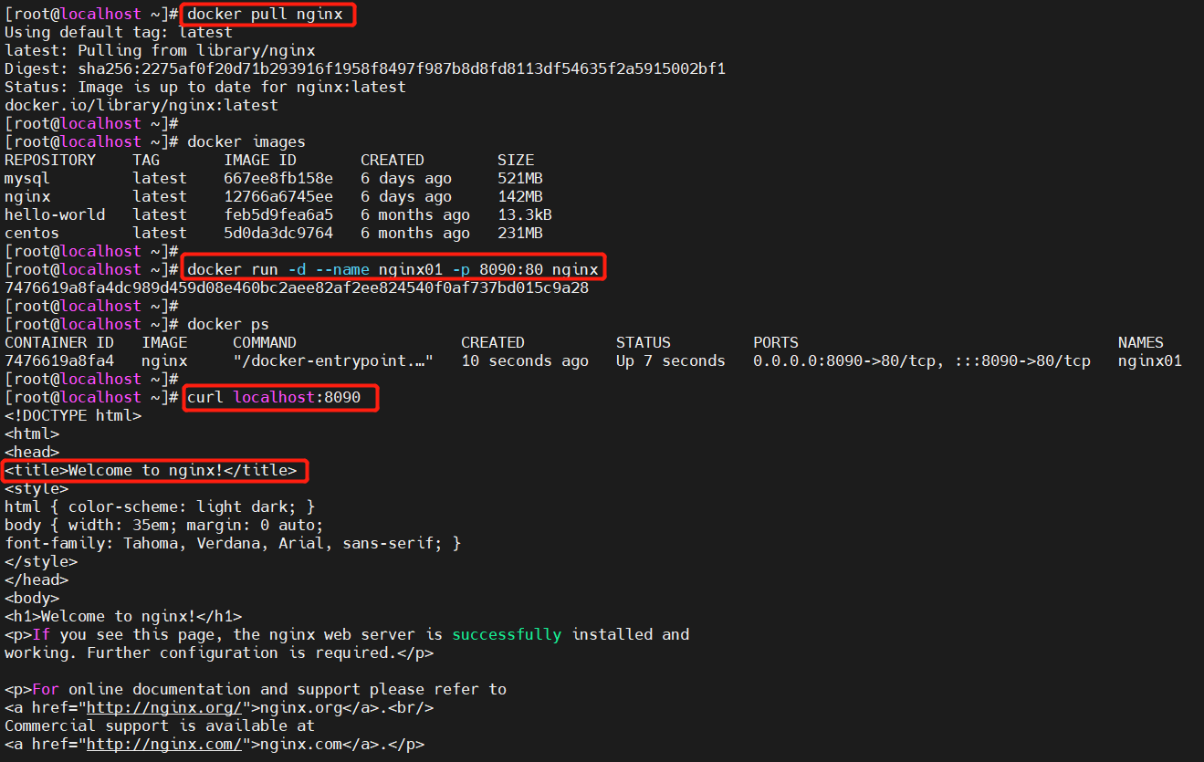Click the long container hash 7476619a8fa4dc...
Viewport: 1204px width, 762px height.
[297, 287]
